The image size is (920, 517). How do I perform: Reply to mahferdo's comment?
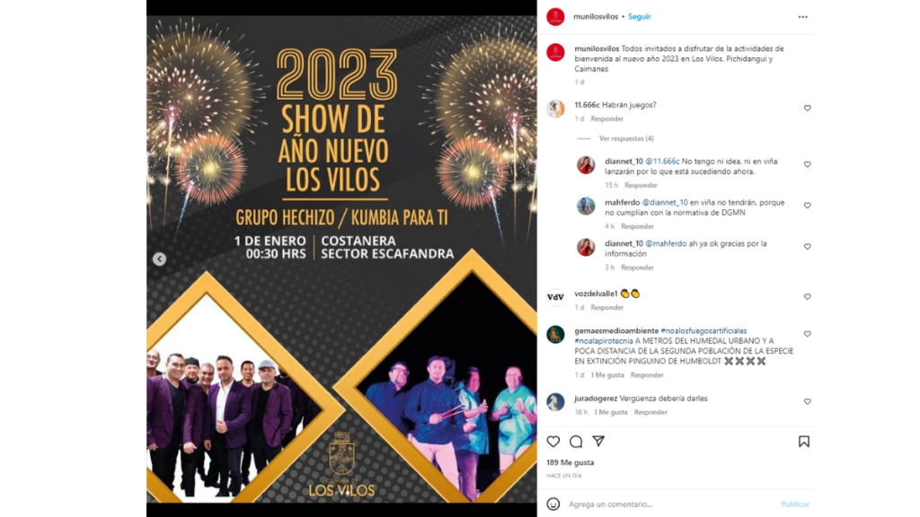(637, 226)
